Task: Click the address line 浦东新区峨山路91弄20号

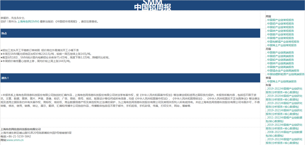Action: pyautogui.click(x=36, y=133)
